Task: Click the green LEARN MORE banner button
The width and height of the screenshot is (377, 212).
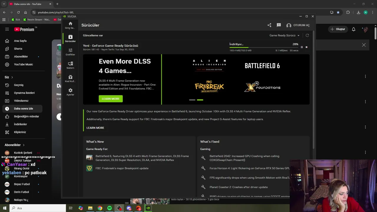Action: coord(110,99)
